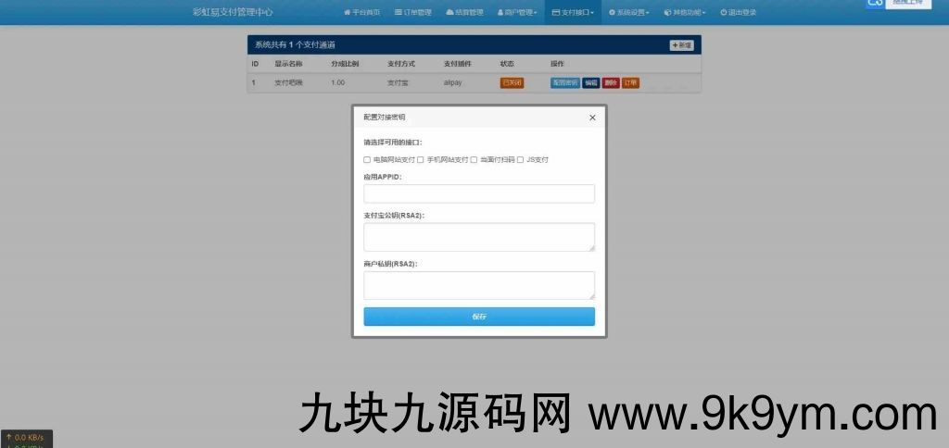Image resolution: width=949 pixels, height=448 pixels.
Task: Click the 新增 add channel button
Action: click(x=681, y=45)
